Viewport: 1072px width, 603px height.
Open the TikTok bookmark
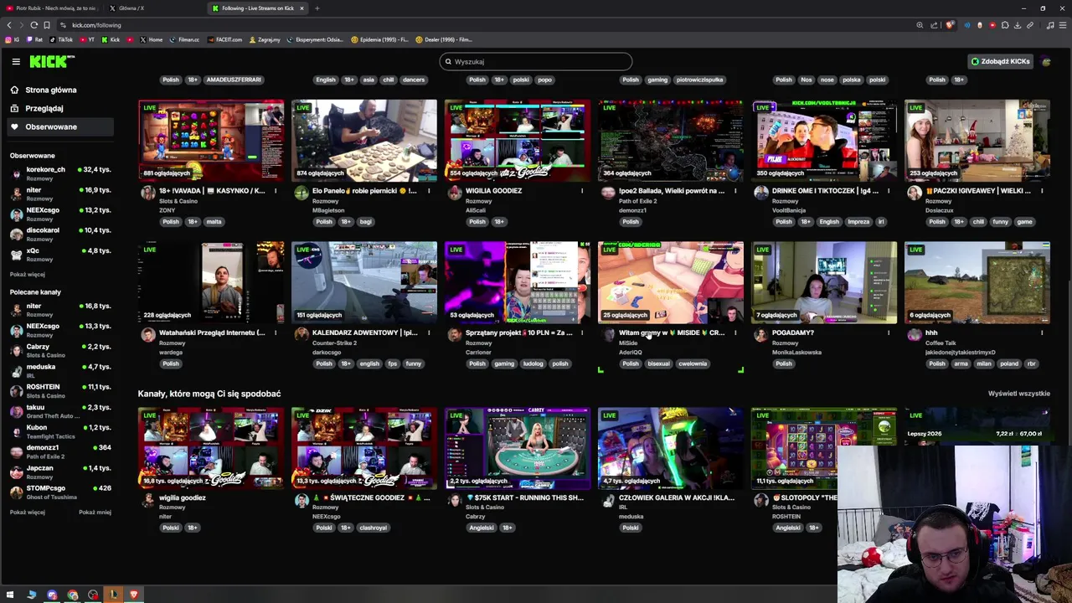[x=62, y=39]
